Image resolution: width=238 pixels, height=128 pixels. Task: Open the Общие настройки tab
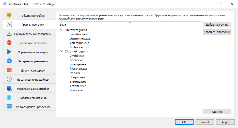(30, 15)
